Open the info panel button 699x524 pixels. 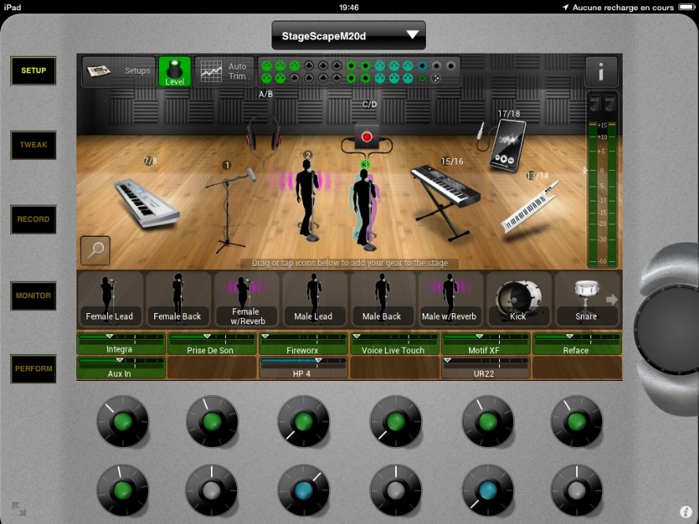[601, 72]
